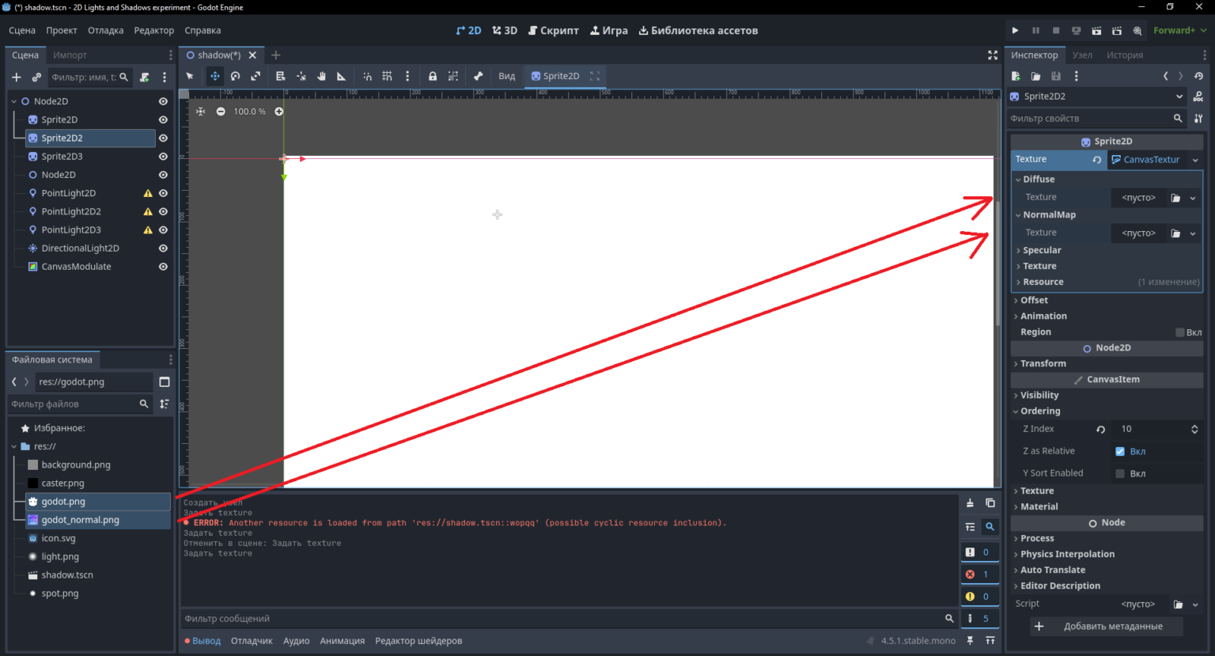Clear the output log with the broom icon
Screen dimensions: 1215x656
click(970, 502)
